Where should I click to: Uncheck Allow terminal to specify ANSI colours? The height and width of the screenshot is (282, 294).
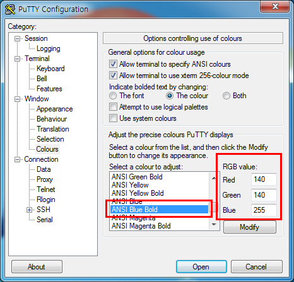coord(113,64)
